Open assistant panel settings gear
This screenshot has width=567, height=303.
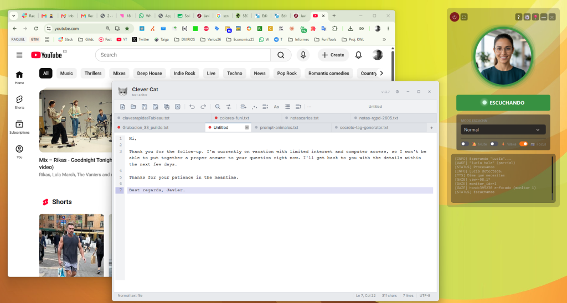(527, 17)
